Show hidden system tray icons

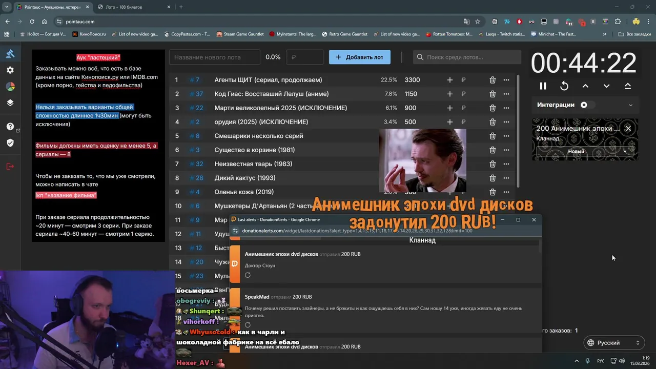[x=577, y=361]
